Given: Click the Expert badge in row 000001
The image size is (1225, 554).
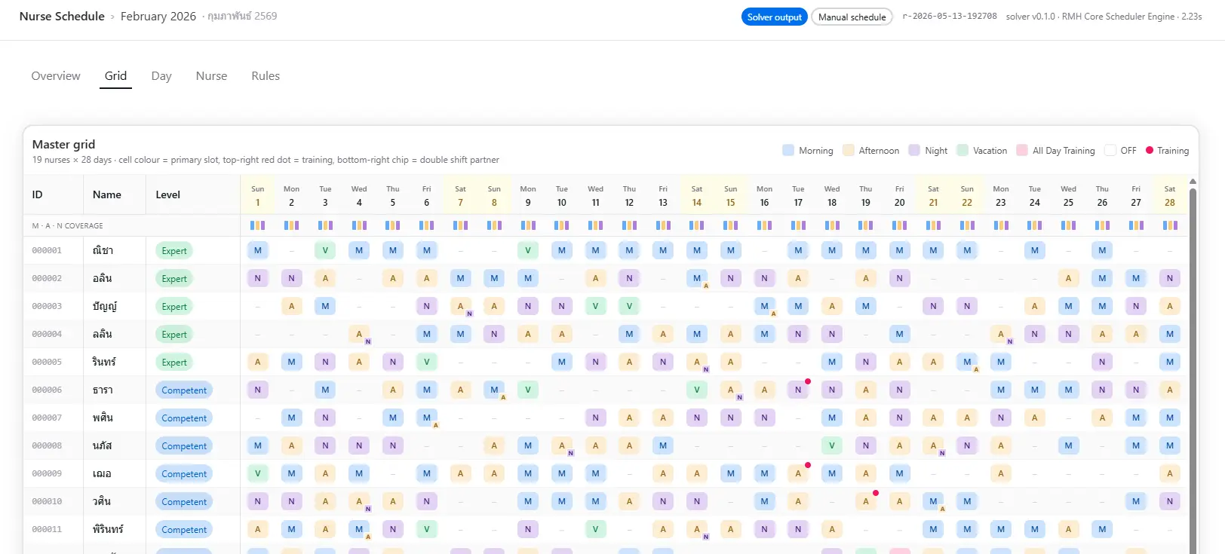Looking at the screenshot, I should coord(174,251).
